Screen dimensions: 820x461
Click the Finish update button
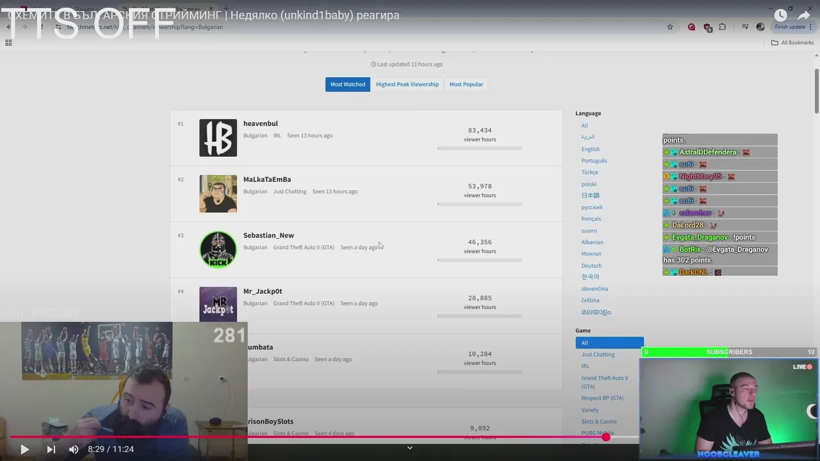tap(789, 27)
